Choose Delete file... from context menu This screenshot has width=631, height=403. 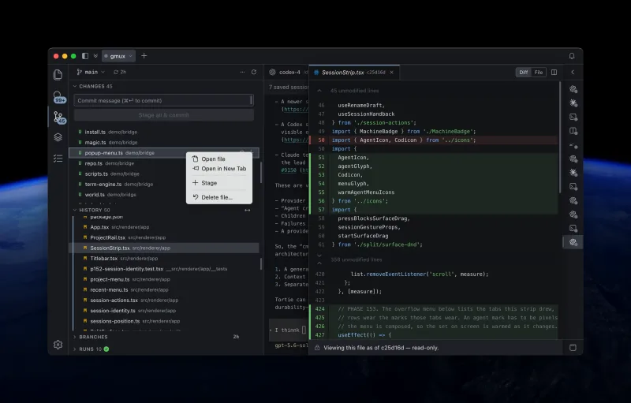[219, 197]
